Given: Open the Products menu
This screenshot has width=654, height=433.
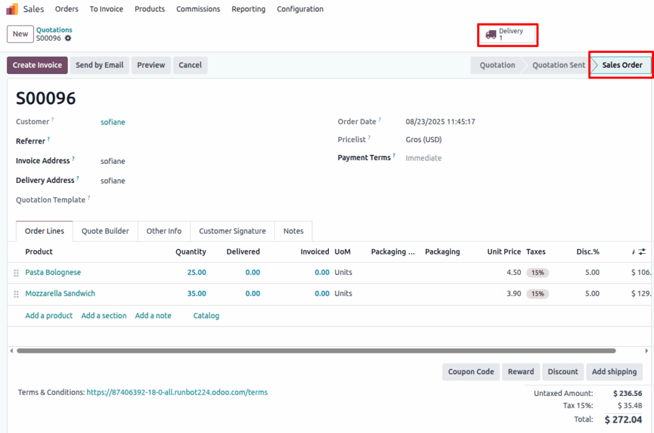Looking at the screenshot, I should (149, 9).
